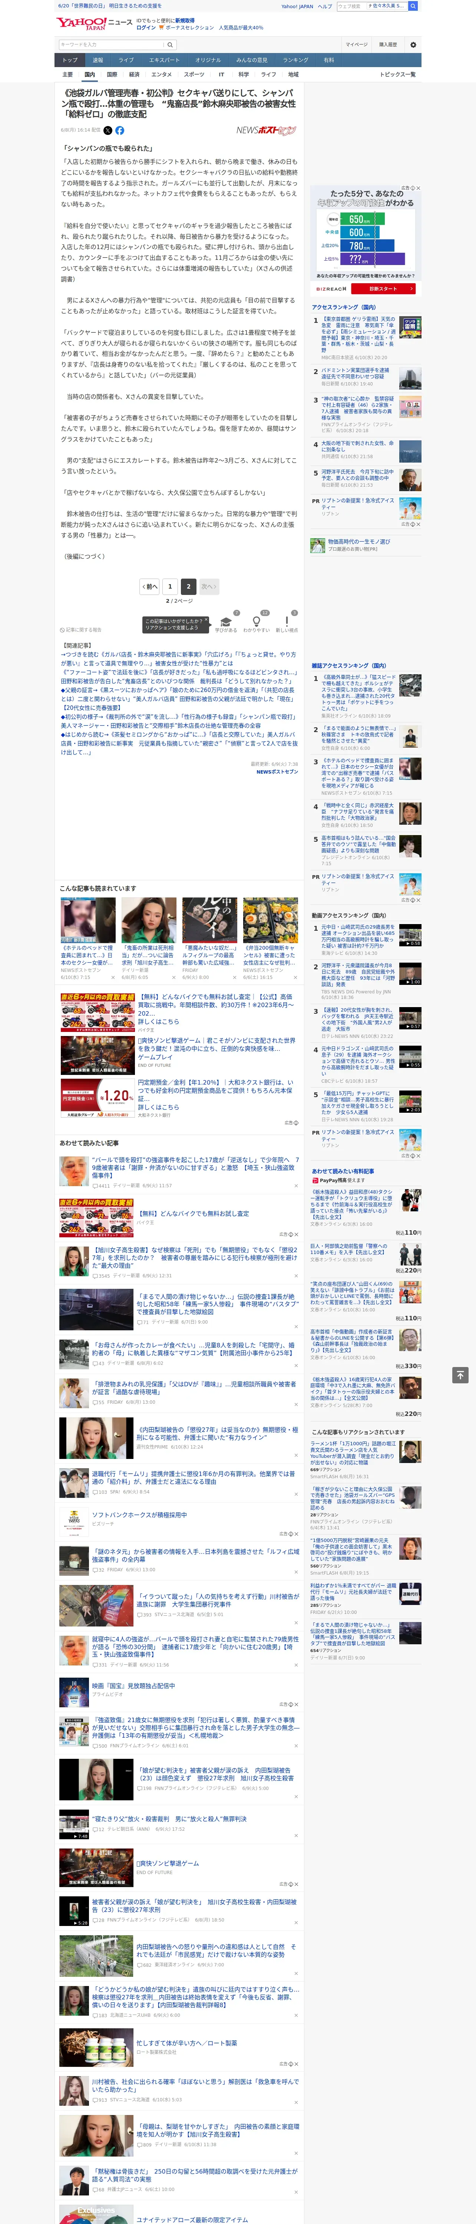
Task: Open the ランキング tab
Action: pyautogui.click(x=295, y=60)
